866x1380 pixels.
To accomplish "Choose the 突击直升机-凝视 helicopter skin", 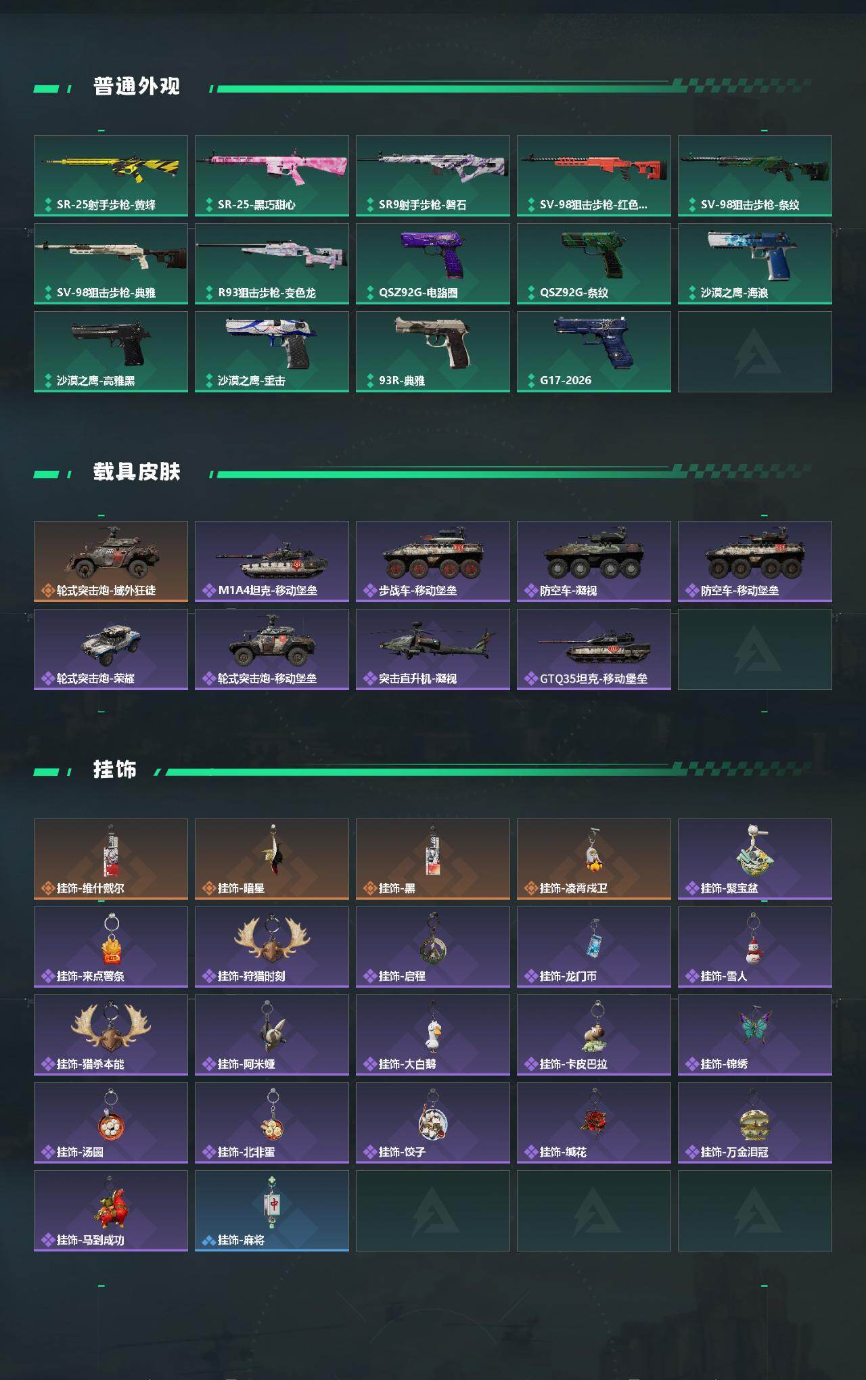I will pos(433,649).
